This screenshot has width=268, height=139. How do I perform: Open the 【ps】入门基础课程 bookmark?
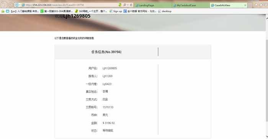pos(22,11)
